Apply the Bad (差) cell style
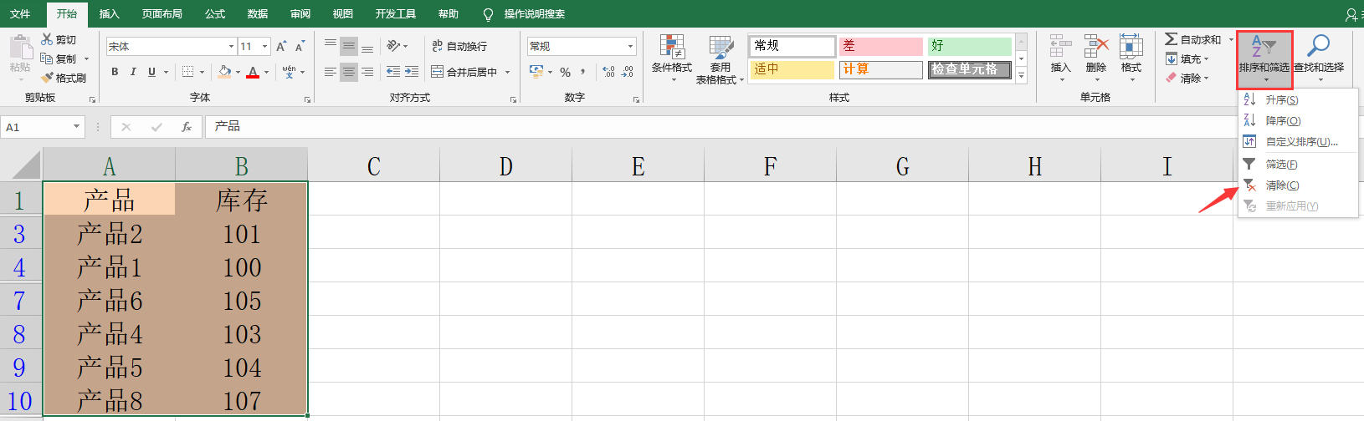This screenshot has height=421, width=1364. [x=881, y=46]
